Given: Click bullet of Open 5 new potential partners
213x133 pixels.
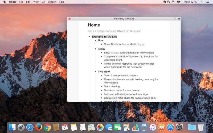Looking at the screenshot, I should tap(101, 76).
